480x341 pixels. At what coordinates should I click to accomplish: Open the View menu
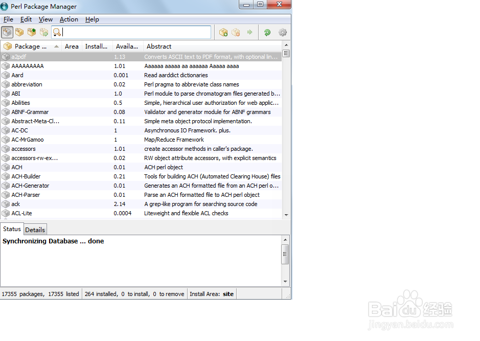(45, 19)
